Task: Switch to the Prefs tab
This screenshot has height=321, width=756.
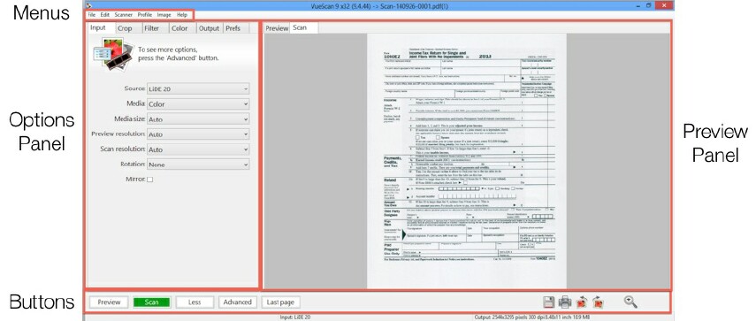Action: (236, 28)
